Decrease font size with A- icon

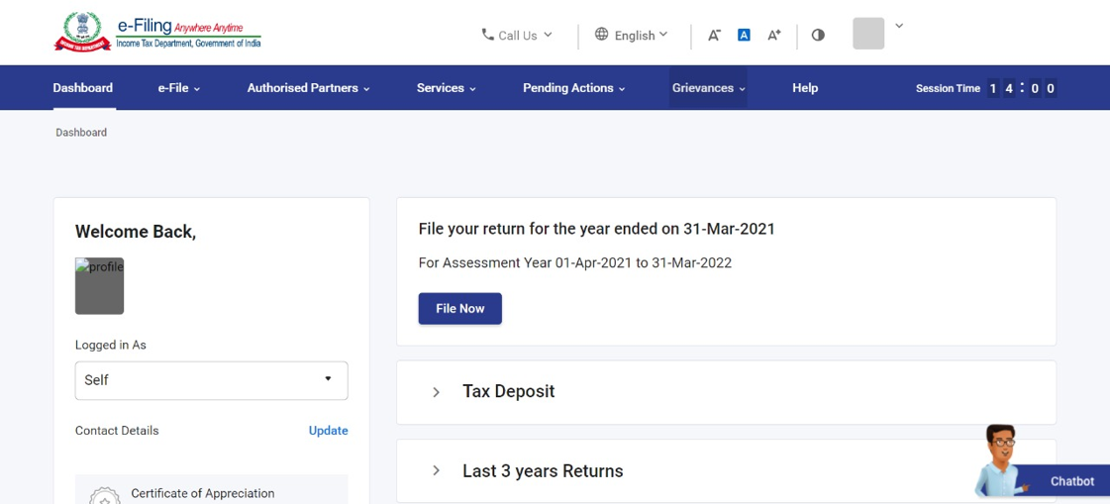(714, 35)
